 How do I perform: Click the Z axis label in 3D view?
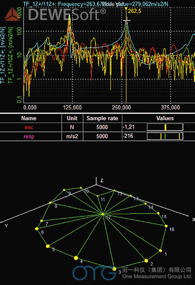tap(102, 180)
